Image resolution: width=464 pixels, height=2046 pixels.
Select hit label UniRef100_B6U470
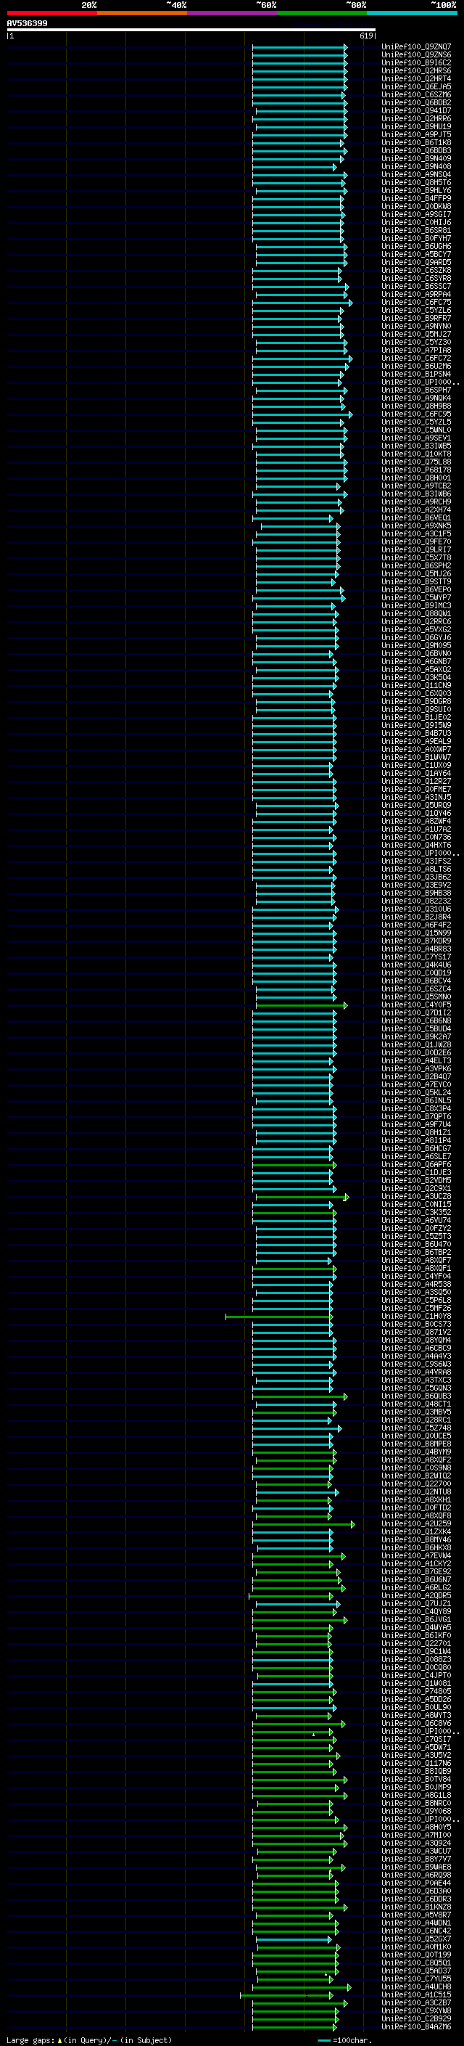click(415, 1244)
